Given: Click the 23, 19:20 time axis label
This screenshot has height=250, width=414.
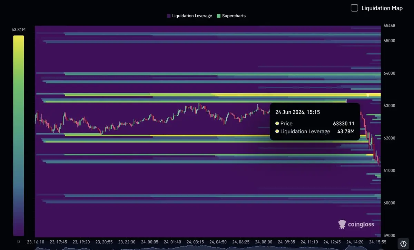Looking at the screenshot, I should click(81, 242).
